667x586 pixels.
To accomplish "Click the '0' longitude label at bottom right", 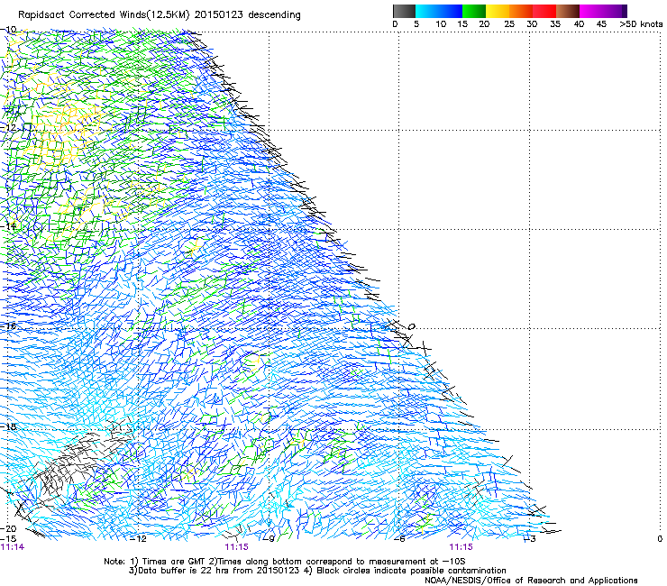I will (x=660, y=539).
